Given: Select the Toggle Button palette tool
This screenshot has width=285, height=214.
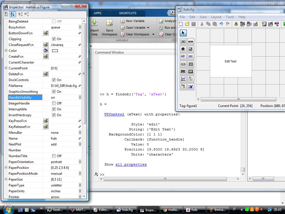Looking at the screenshot, I should (x=183, y=72).
